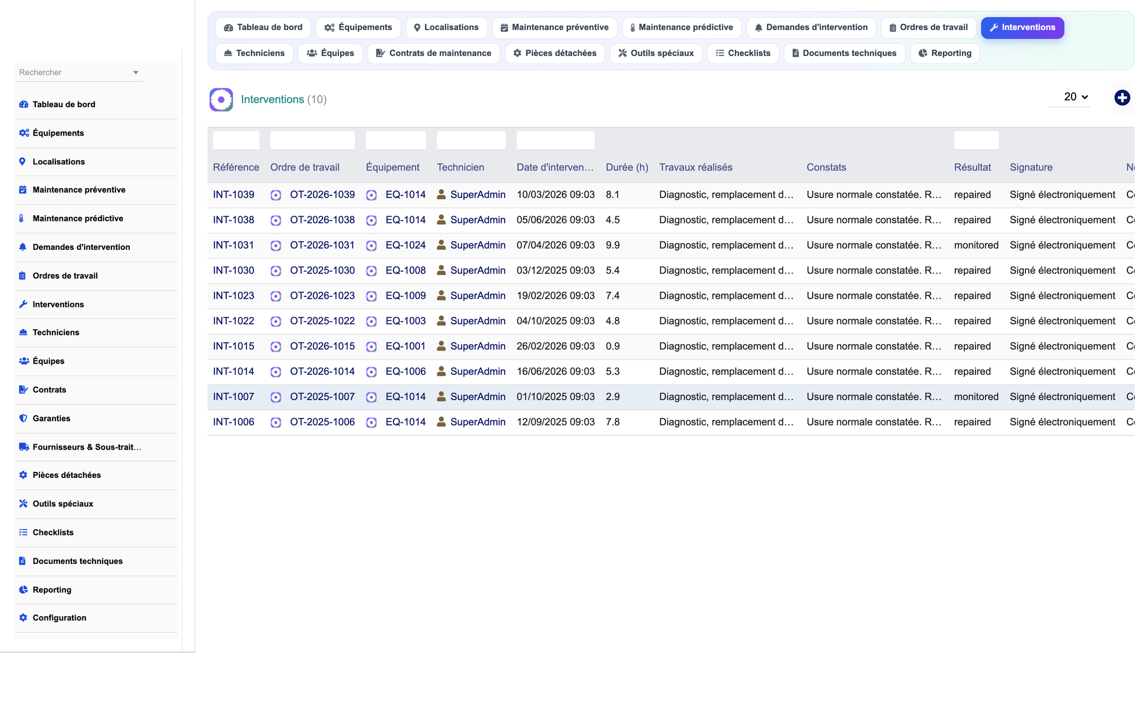This screenshot has height=710, width=1147.
Task: Click the calendar icon beside sidebar Maintenance préventive
Action: point(22,190)
